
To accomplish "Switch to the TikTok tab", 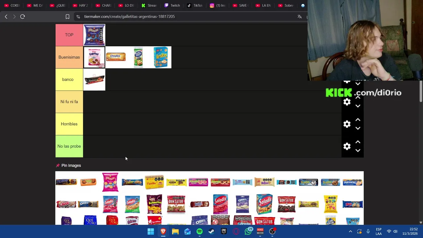I will (x=195, y=5).
